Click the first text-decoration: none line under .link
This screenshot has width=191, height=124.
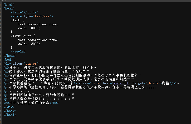[x=38, y=24]
